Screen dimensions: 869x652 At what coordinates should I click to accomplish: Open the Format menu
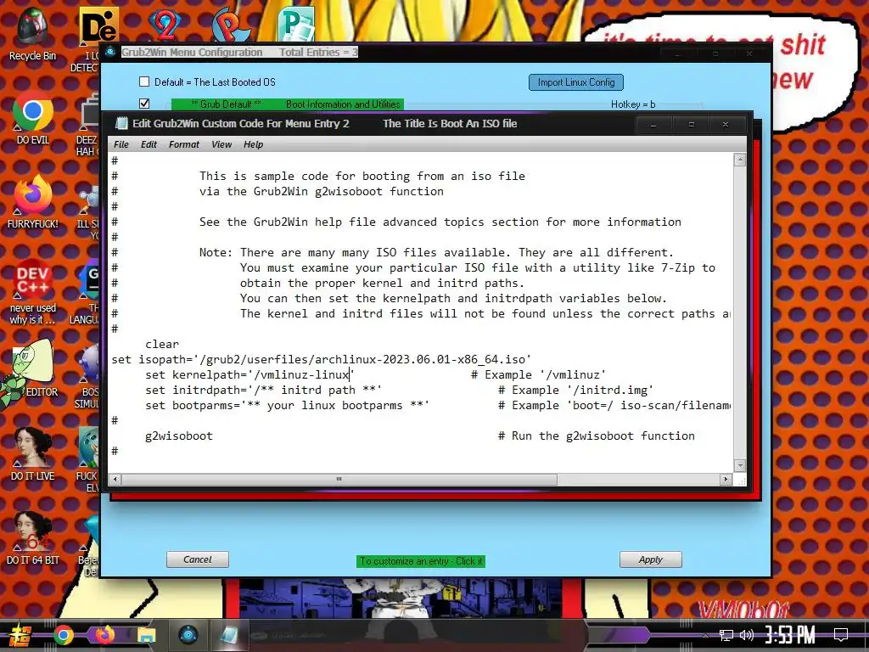(x=184, y=144)
